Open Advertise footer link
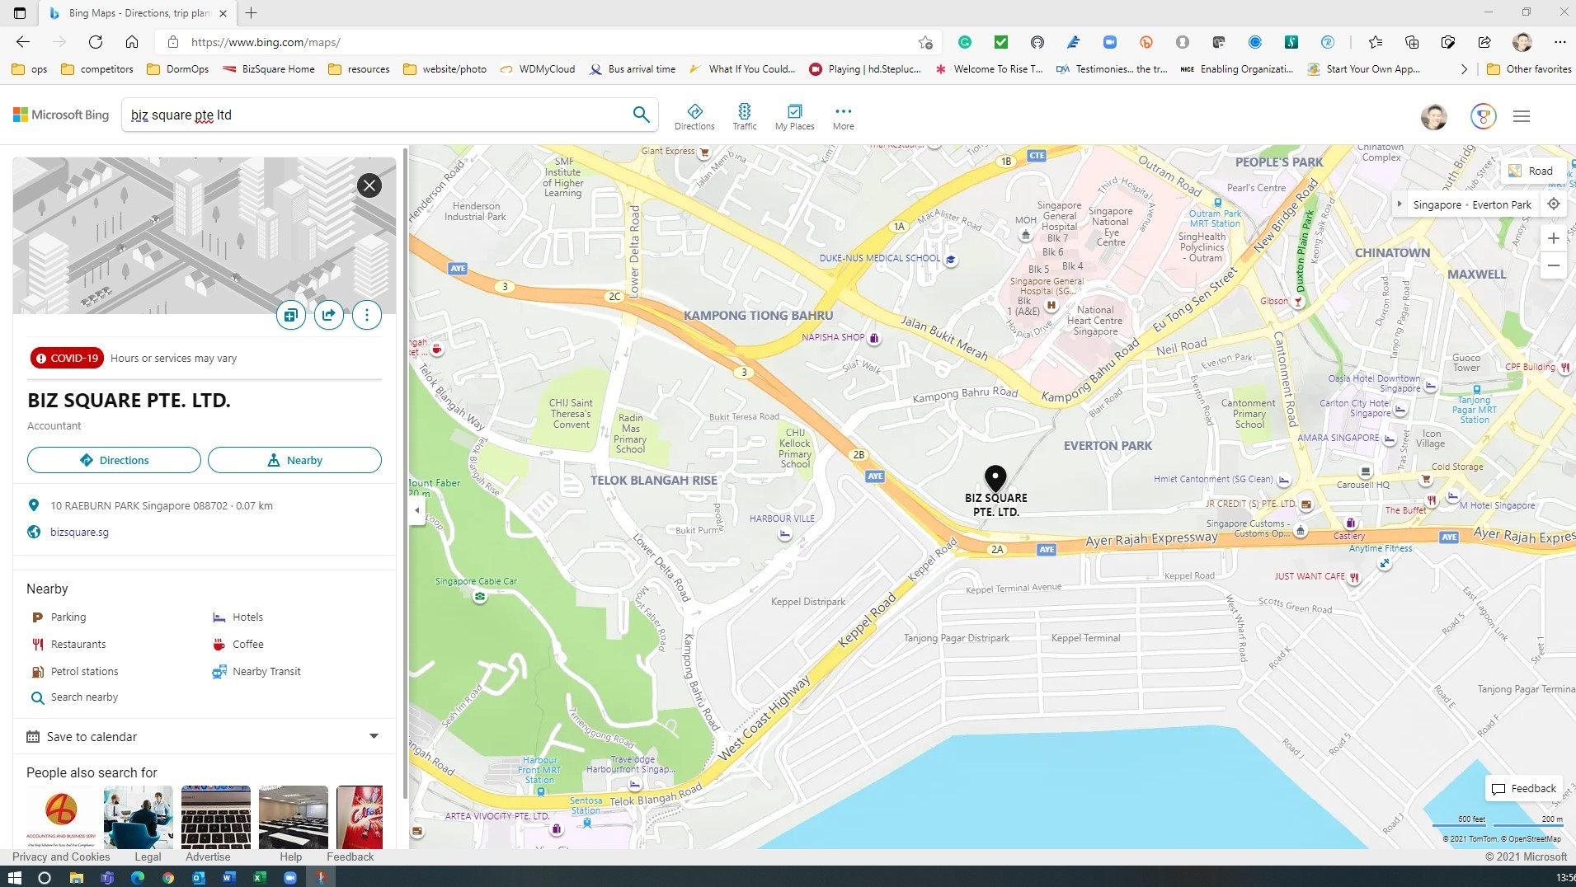1576x887 pixels. (x=208, y=856)
